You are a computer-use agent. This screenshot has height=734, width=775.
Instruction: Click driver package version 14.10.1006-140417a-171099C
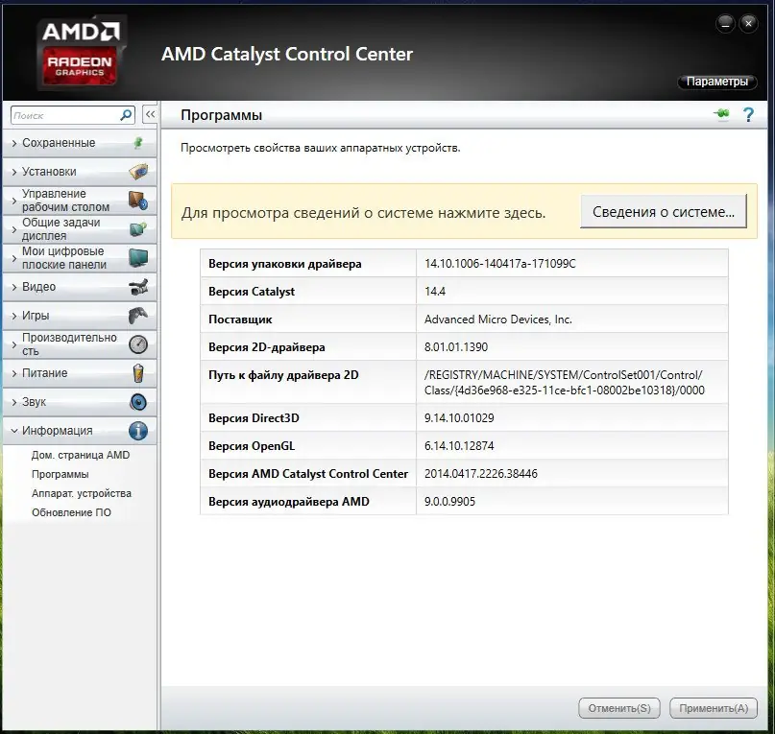tap(500, 264)
